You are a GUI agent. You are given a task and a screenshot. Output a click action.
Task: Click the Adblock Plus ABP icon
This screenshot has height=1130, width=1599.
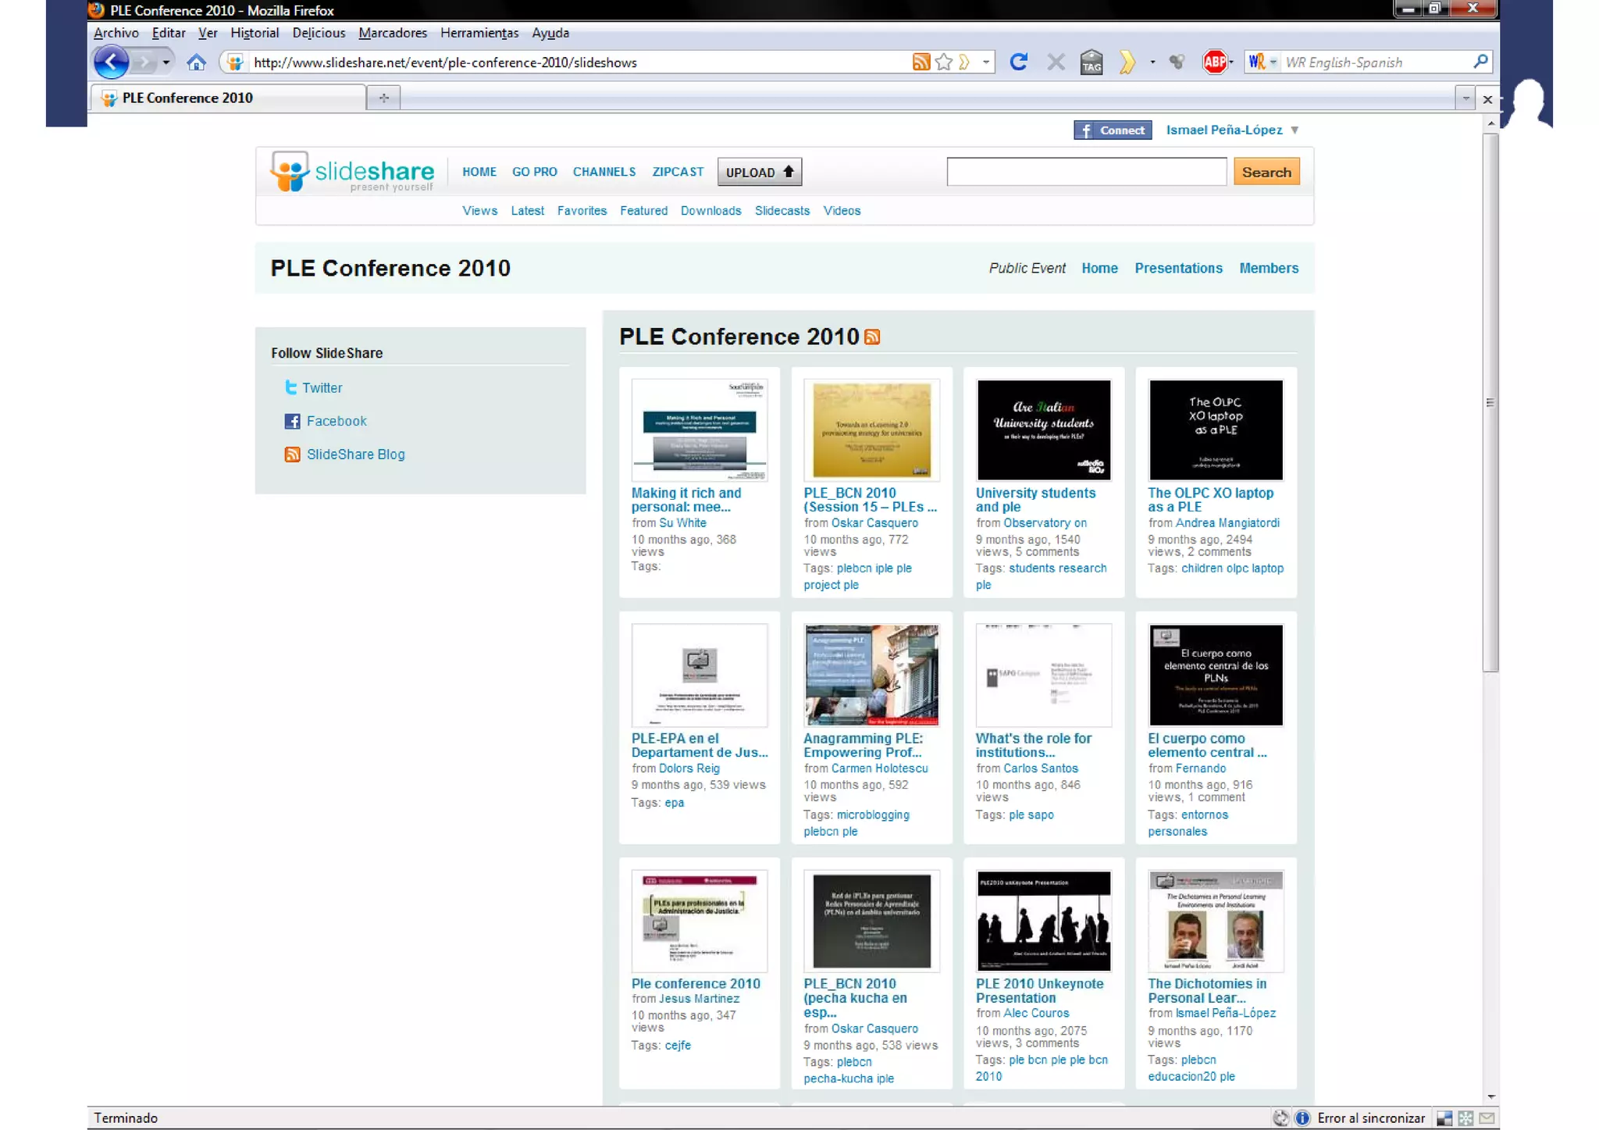click(x=1214, y=62)
